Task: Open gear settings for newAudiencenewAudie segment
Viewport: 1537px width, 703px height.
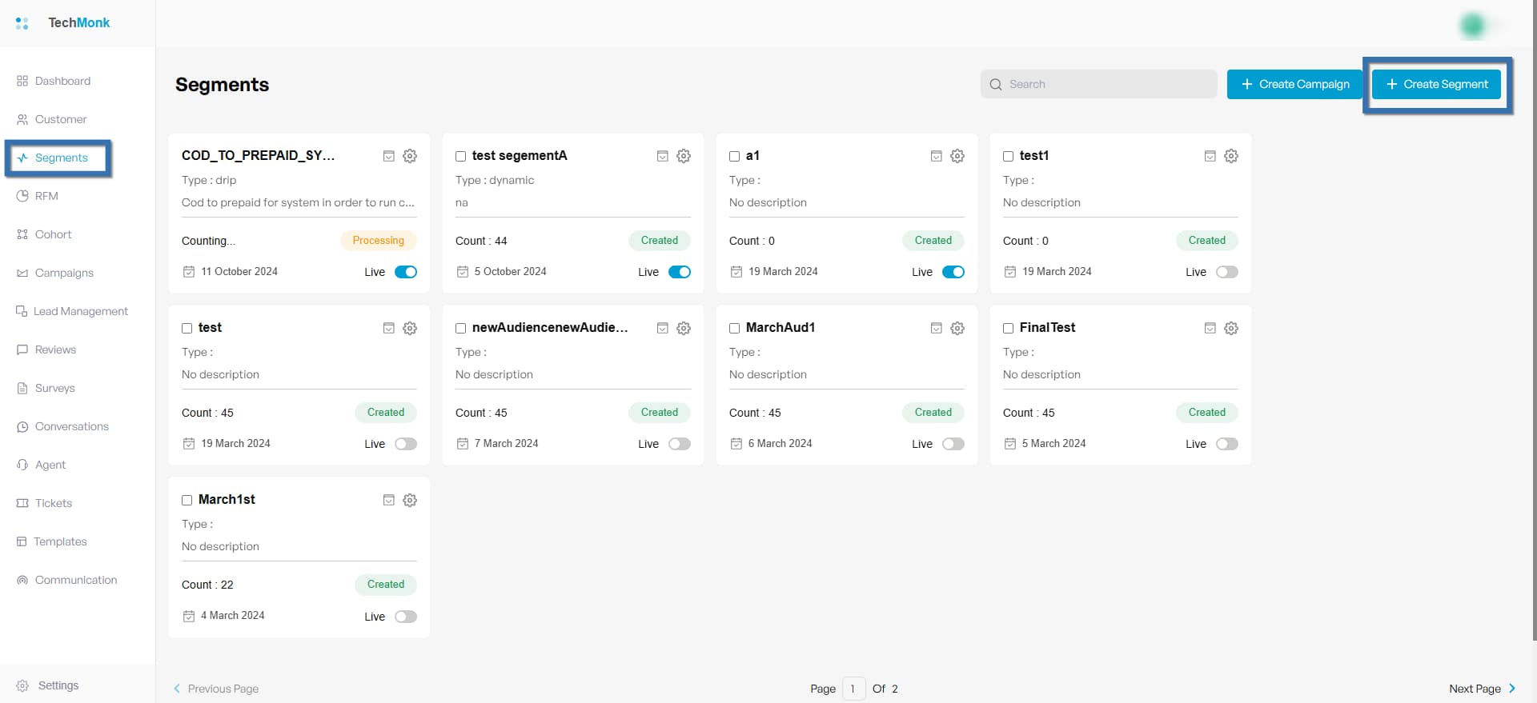Action: pyautogui.click(x=684, y=328)
